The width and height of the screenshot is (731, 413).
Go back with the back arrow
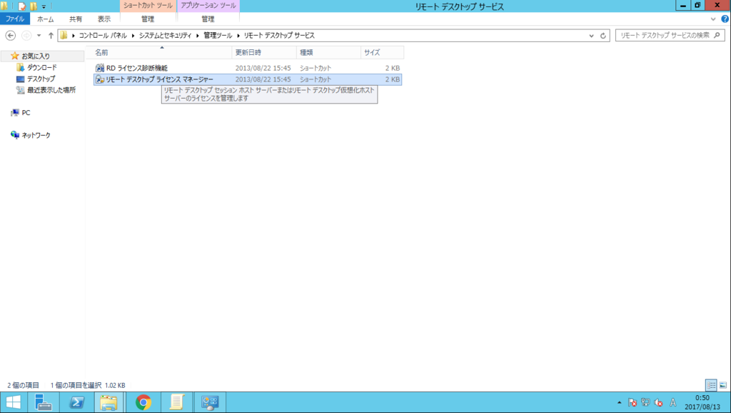coord(10,36)
